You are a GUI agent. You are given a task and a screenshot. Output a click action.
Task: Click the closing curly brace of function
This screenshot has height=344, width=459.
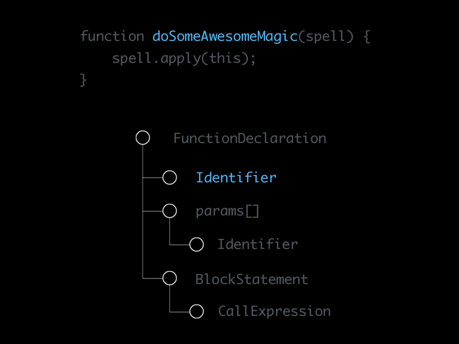(83, 80)
